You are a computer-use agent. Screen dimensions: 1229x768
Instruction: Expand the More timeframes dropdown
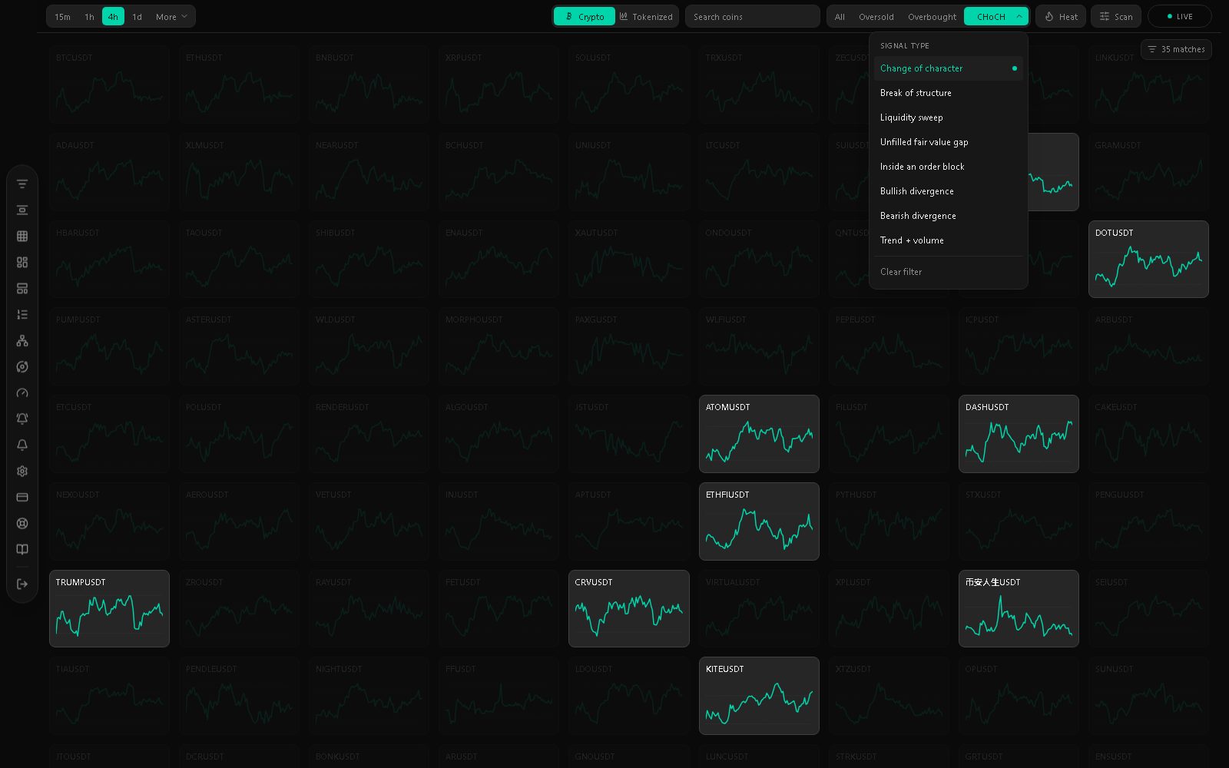(x=171, y=16)
